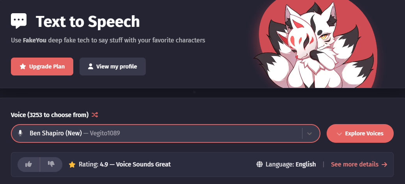This screenshot has height=184, width=405.
Task: Click the Rating: 4.9 Voice Sounds Great text
Action: (124, 165)
